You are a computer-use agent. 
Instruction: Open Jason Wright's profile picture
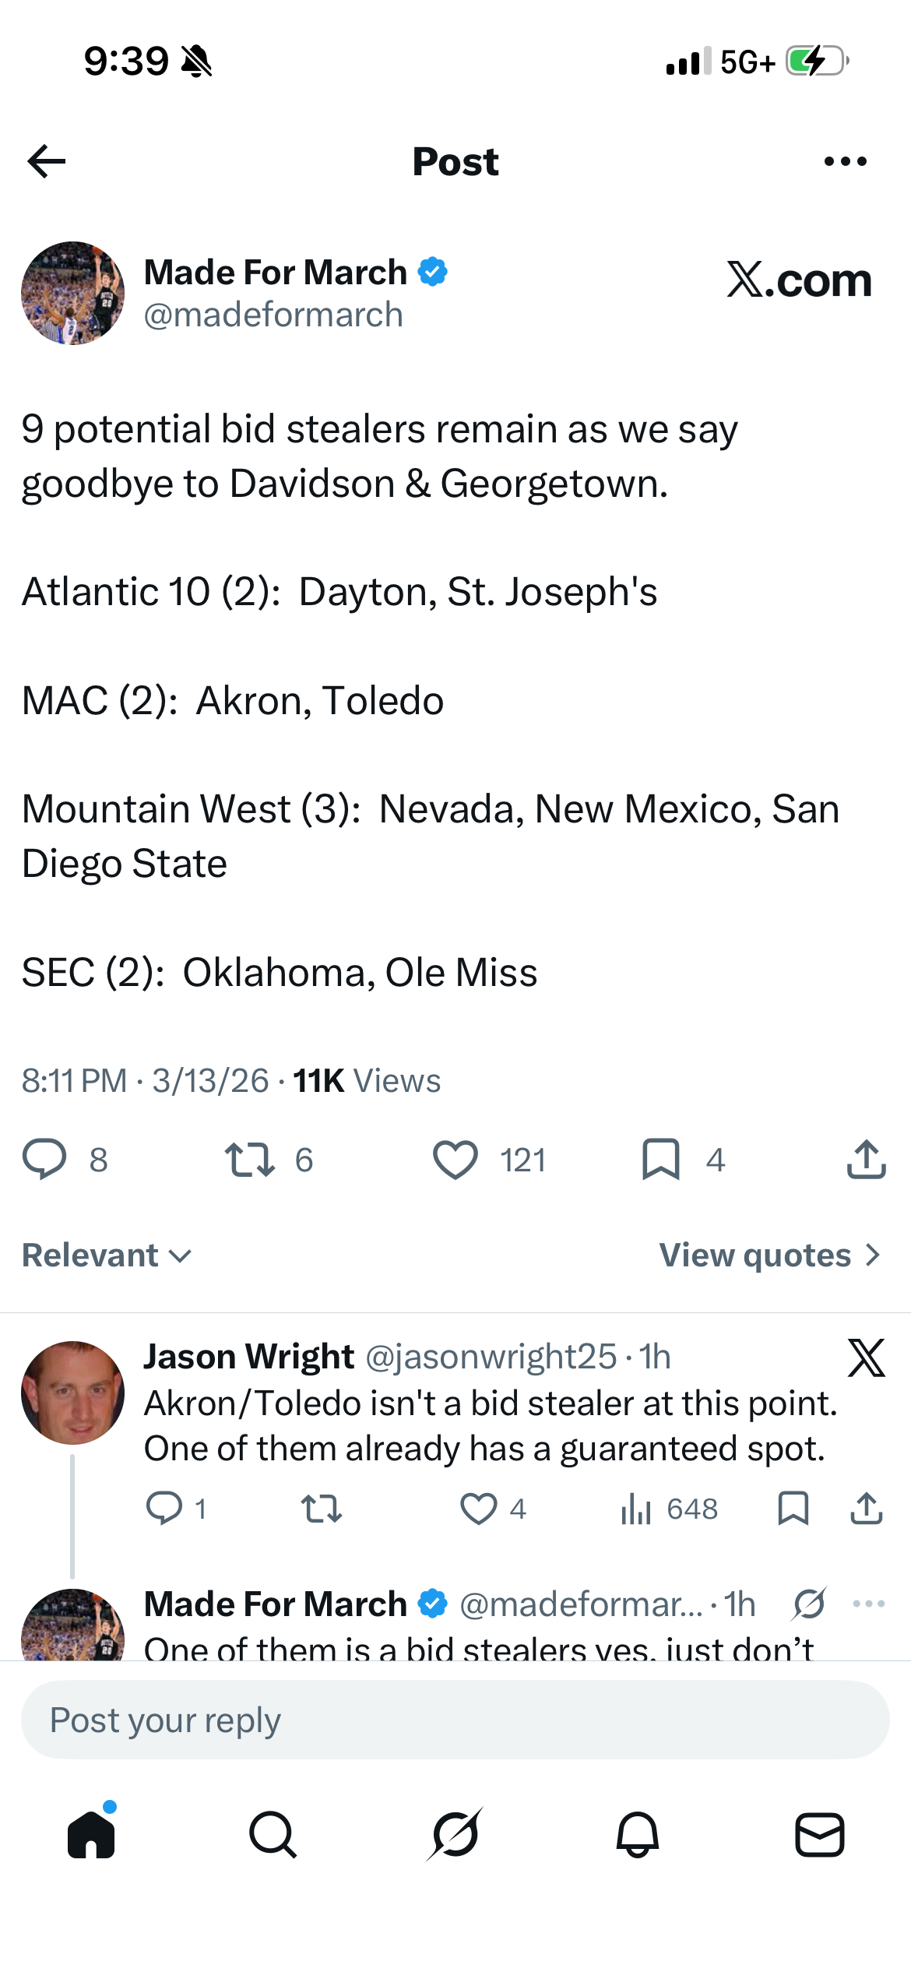coord(72,1393)
